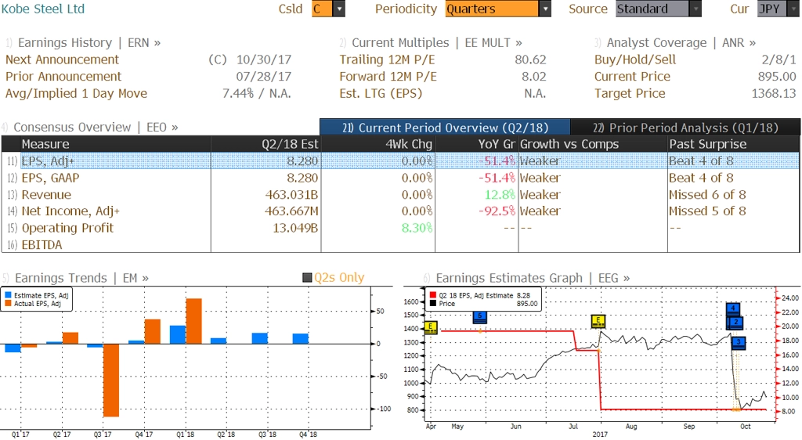Click Revenue YoY growth 12.8%
Image resolution: width=802 pixels, height=440 pixels.
click(x=500, y=195)
